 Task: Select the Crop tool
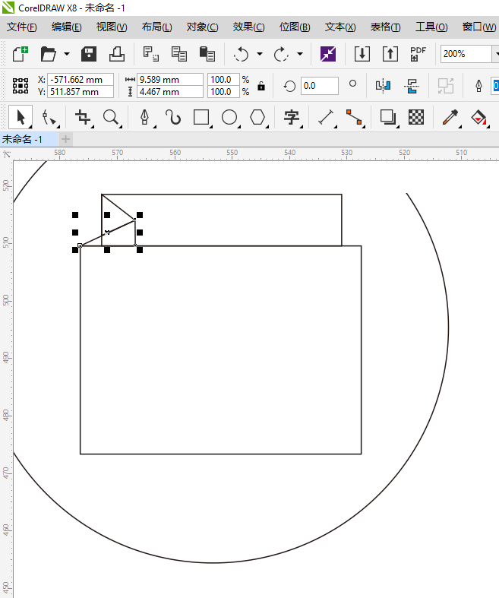coord(83,117)
